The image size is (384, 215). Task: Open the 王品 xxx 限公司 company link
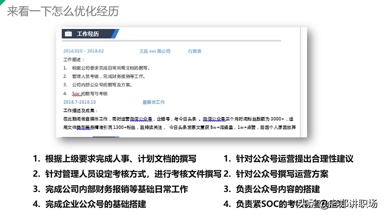155,51
